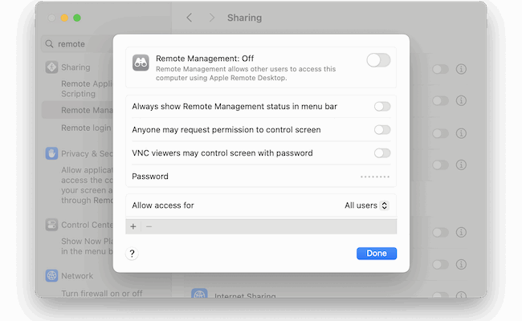The width and height of the screenshot is (522, 321).
Task: Click the Remote Management binoculars icon
Action: pos(141,61)
